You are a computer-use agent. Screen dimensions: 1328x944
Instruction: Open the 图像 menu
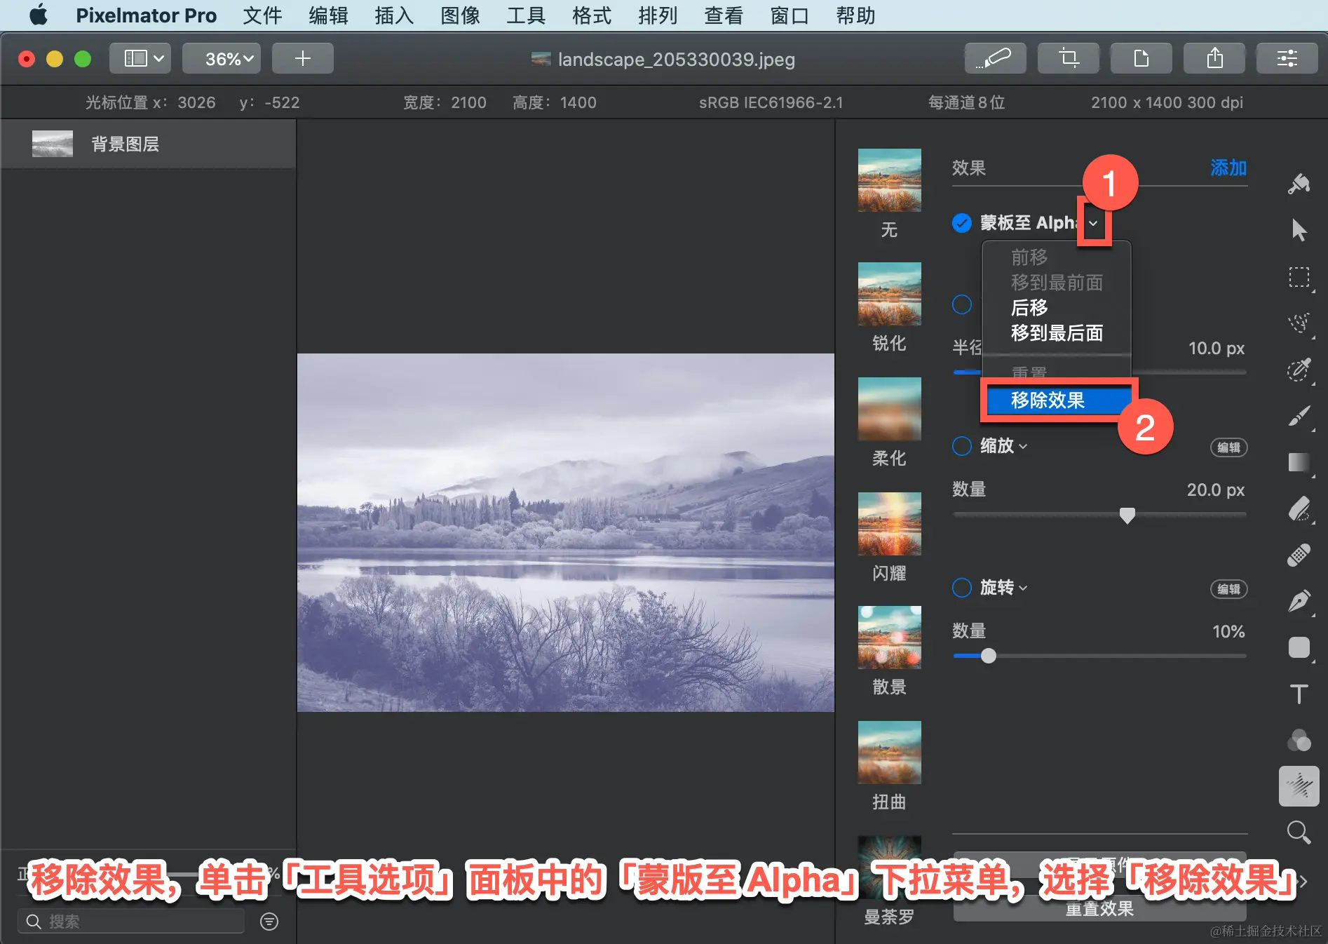pyautogui.click(x=460, y=15)
